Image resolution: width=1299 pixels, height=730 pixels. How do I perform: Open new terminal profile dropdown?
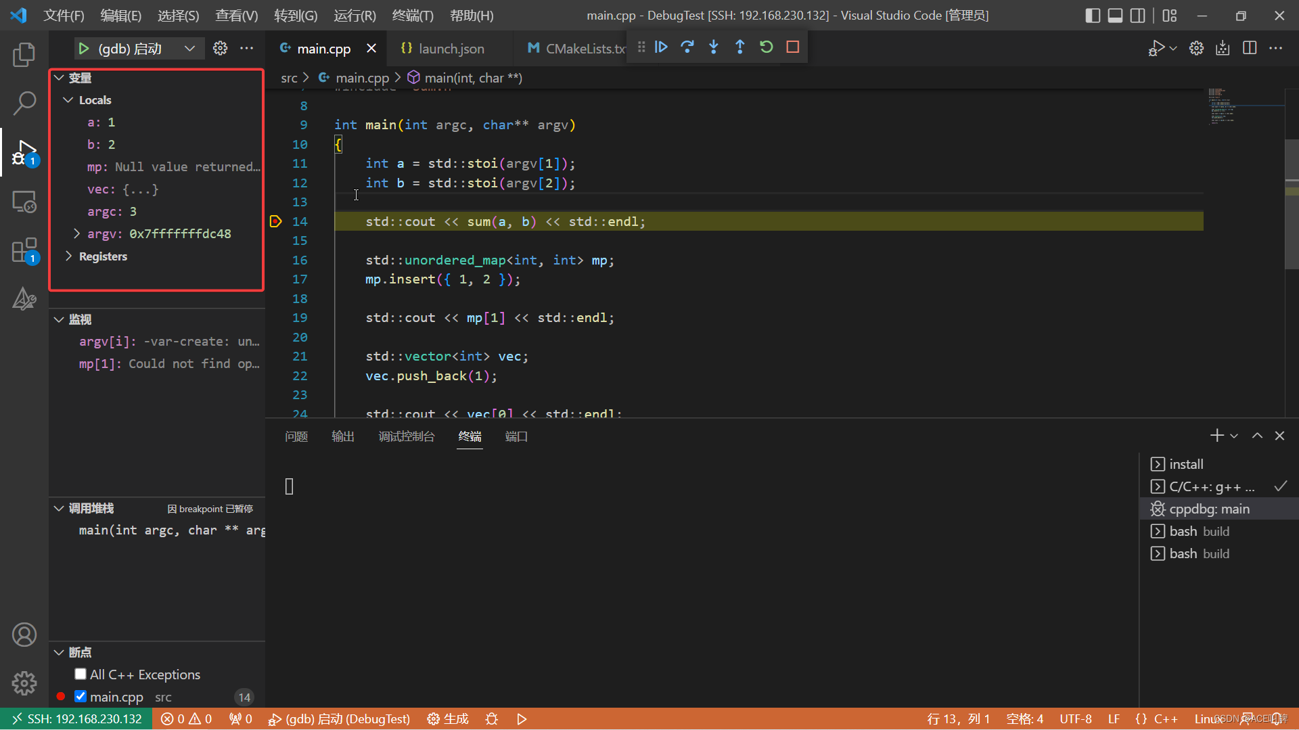(1234, 436)
